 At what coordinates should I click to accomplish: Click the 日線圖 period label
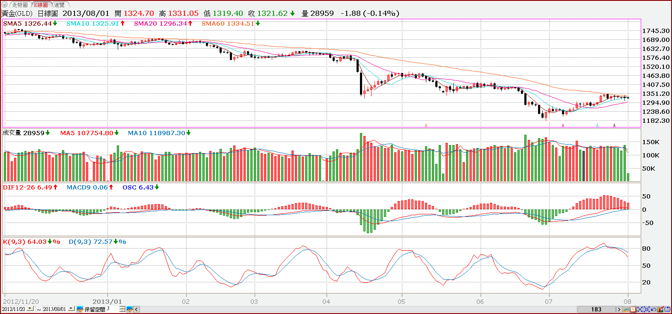pos(48,14)
